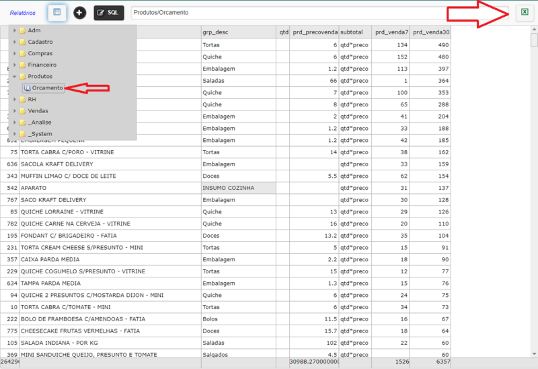Select TORTA CABRA C/TOMATE - MINI cell
Image resolution: width=538 pixels, height=369 pixels.
click(x=110, y=307)
